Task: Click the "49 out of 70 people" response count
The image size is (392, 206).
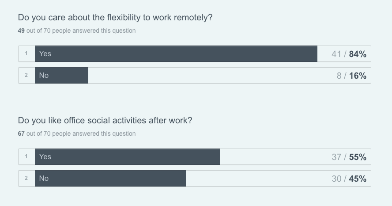Action: [77, 31]
